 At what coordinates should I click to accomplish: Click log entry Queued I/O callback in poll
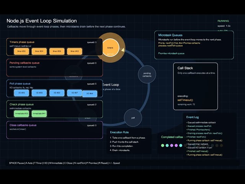199,148
